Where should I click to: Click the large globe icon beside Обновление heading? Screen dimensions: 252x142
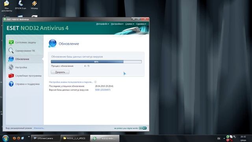pyautogui.click(x=52, y=43)
